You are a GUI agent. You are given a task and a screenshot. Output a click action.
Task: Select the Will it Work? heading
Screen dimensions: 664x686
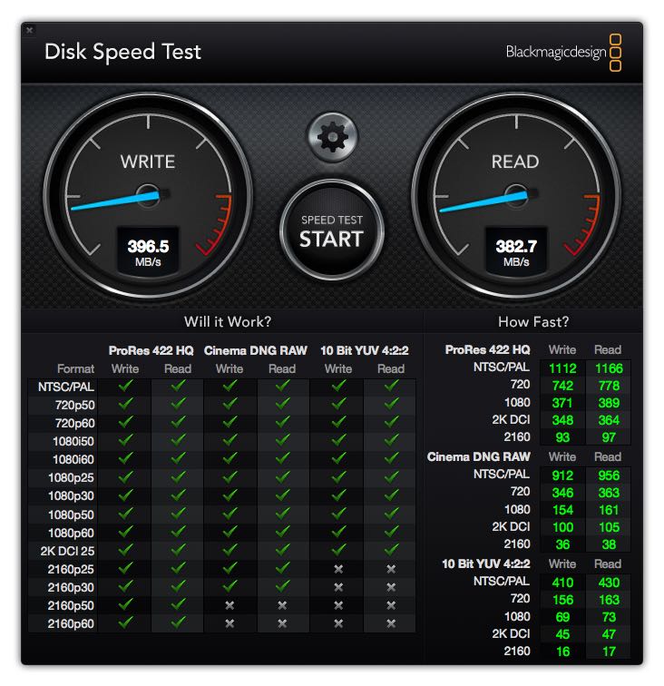(x=228, y=322)
